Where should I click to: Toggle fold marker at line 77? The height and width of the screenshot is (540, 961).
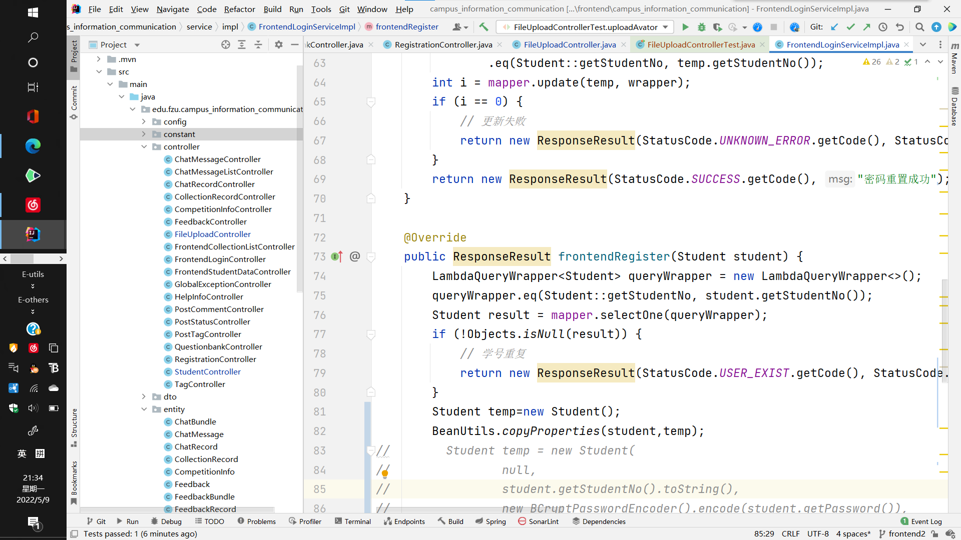[371, 334]
